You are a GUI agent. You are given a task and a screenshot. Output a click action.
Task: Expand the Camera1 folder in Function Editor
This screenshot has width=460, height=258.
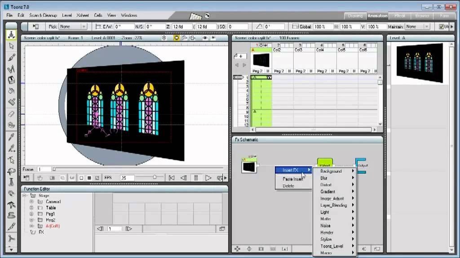point(31,202)
